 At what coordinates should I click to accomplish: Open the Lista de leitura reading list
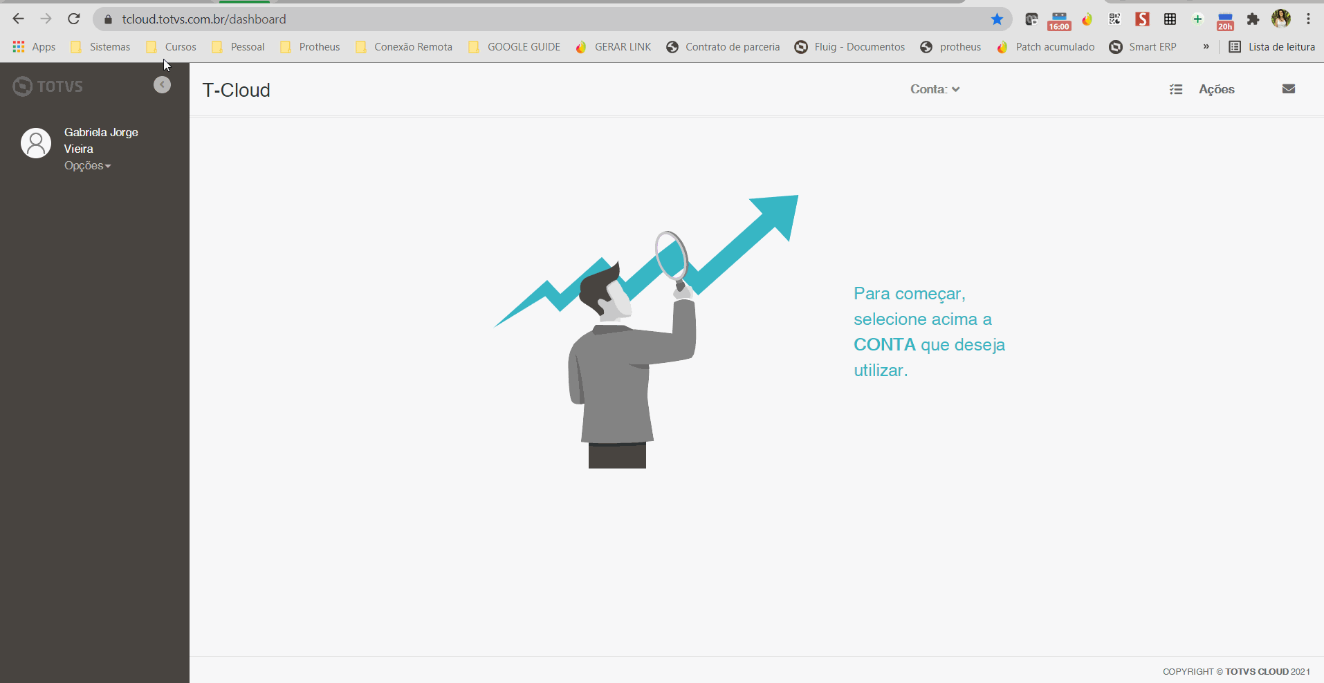click(1272, 47)
